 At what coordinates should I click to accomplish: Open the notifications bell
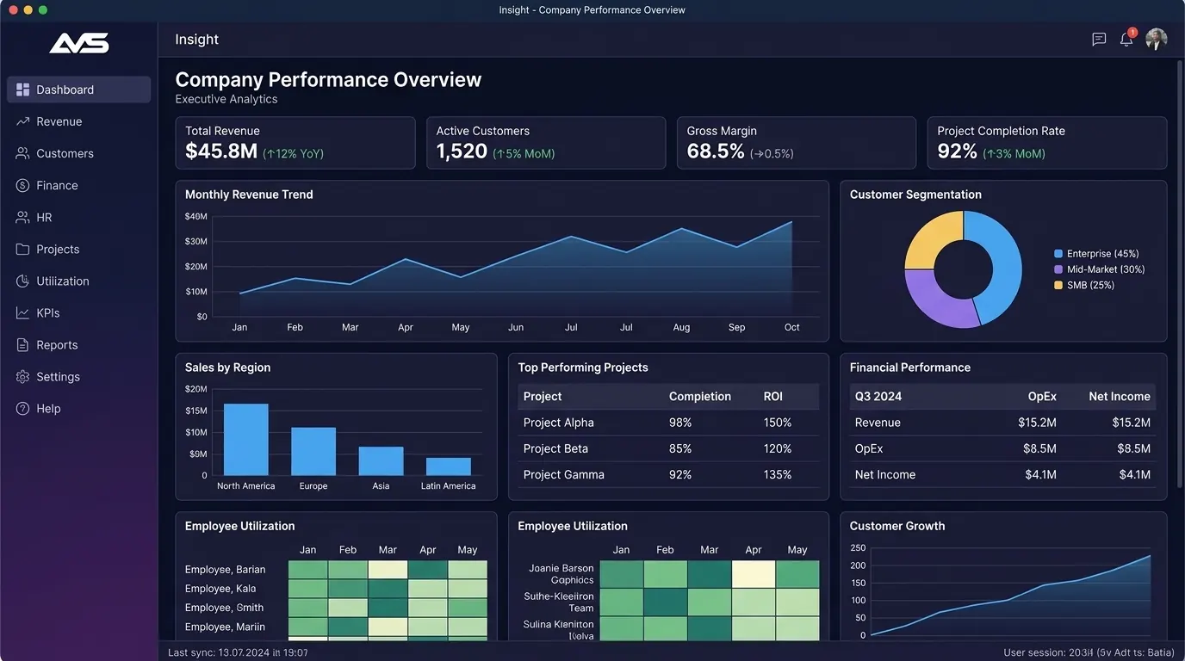(x=1126, y=40)
